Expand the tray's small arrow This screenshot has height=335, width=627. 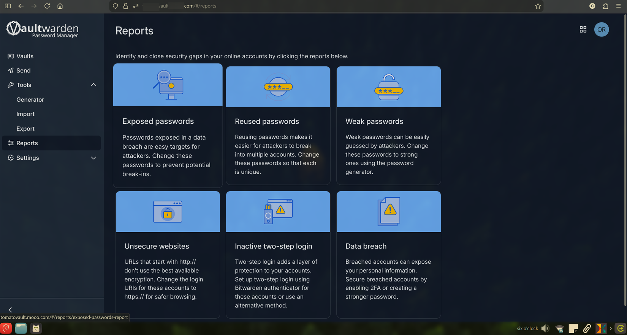[611, 329]
